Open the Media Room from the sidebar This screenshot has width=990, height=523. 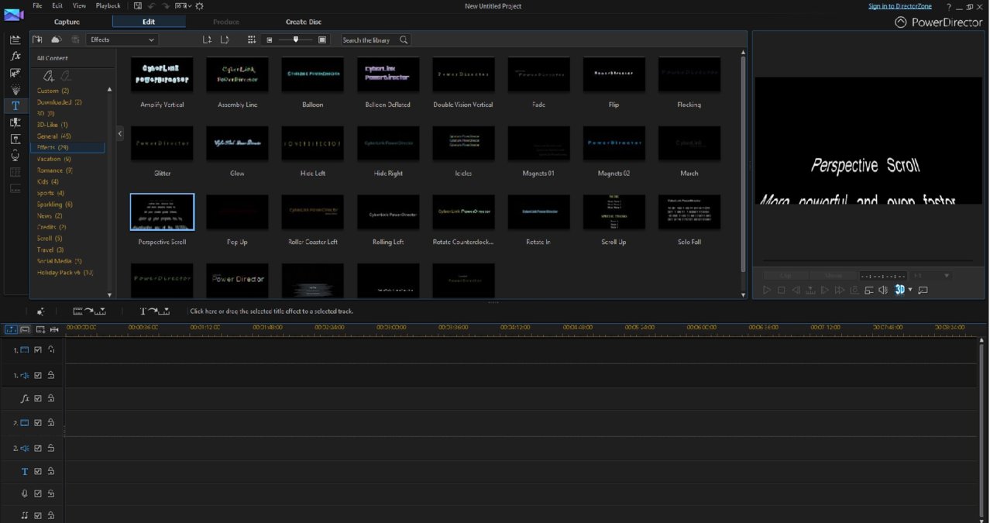[x=15, y=40]
